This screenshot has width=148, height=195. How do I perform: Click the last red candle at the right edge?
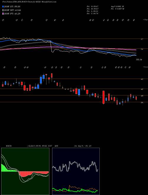pos(136,98)
